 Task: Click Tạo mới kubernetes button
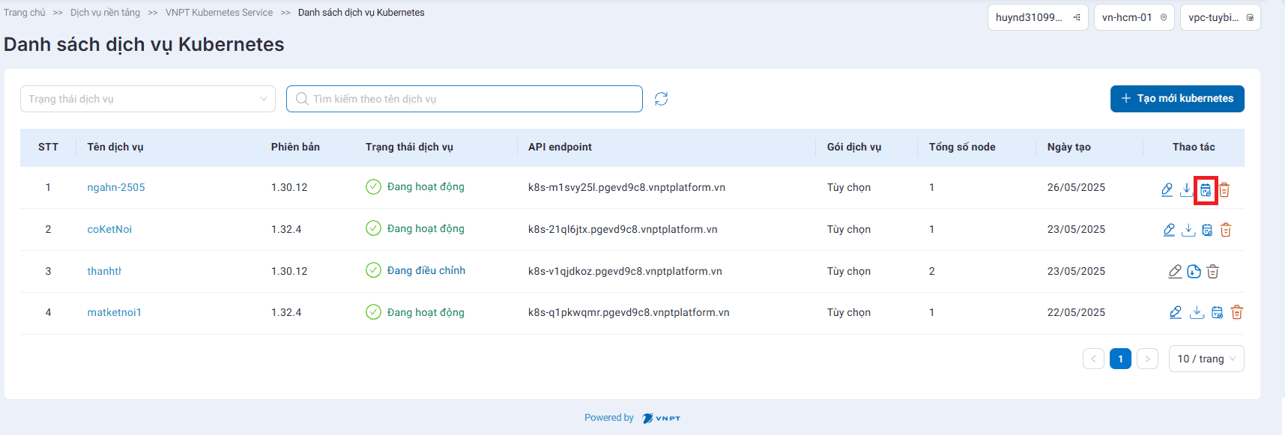click(x=1176, y=99)
